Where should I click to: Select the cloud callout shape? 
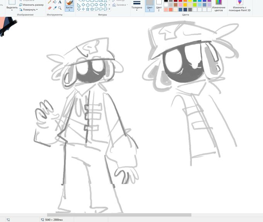pos(105,9)
